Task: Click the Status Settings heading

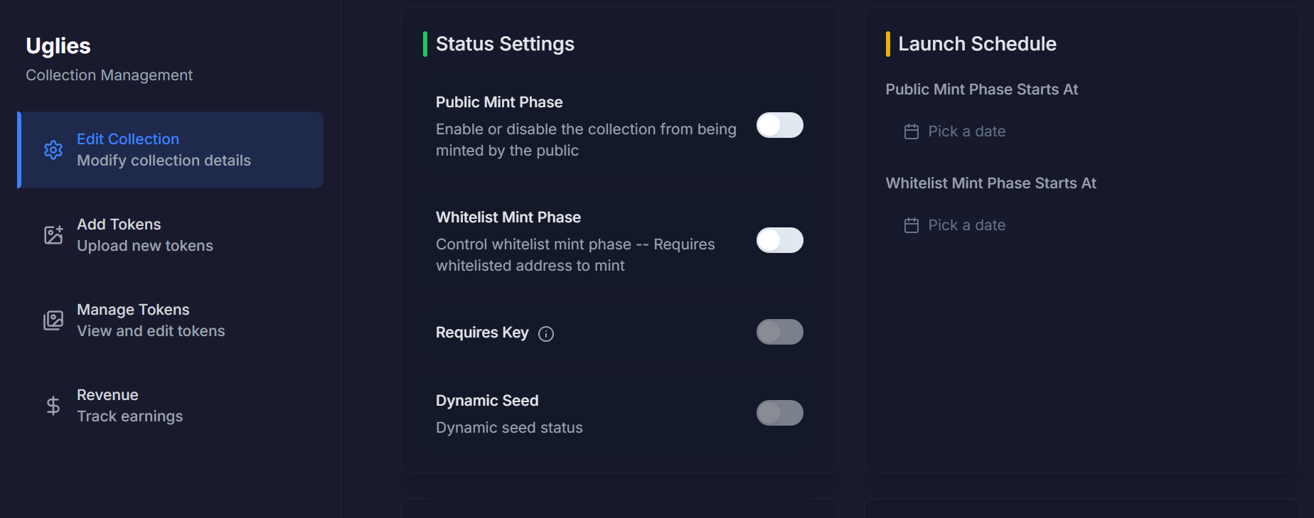Action: point(505,44)
